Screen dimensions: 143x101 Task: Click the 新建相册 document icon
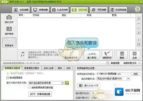coord(108,63)
